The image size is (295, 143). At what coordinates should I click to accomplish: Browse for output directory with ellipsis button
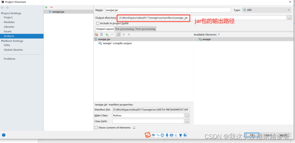click(x=289, y=18)
